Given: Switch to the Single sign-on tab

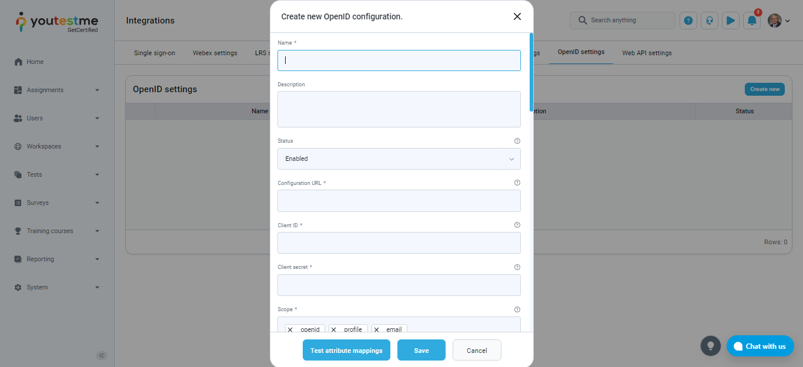Looking at the screenshot, I should (155, 53).
